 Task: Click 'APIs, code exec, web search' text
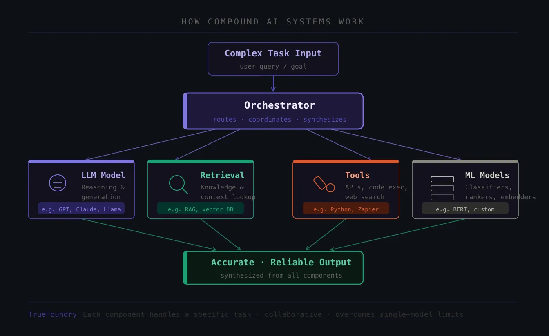(x=377, y=192)
